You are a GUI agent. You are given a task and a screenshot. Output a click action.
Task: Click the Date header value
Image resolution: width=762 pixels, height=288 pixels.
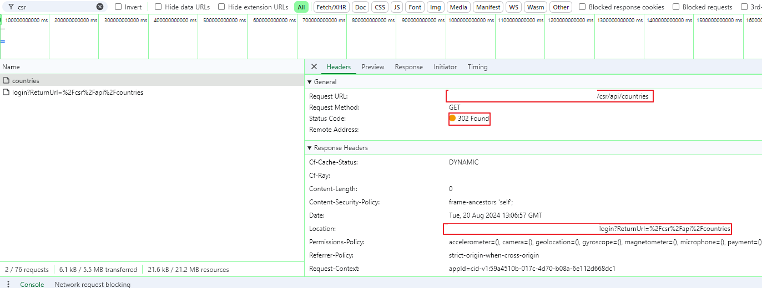pos(496,215)
